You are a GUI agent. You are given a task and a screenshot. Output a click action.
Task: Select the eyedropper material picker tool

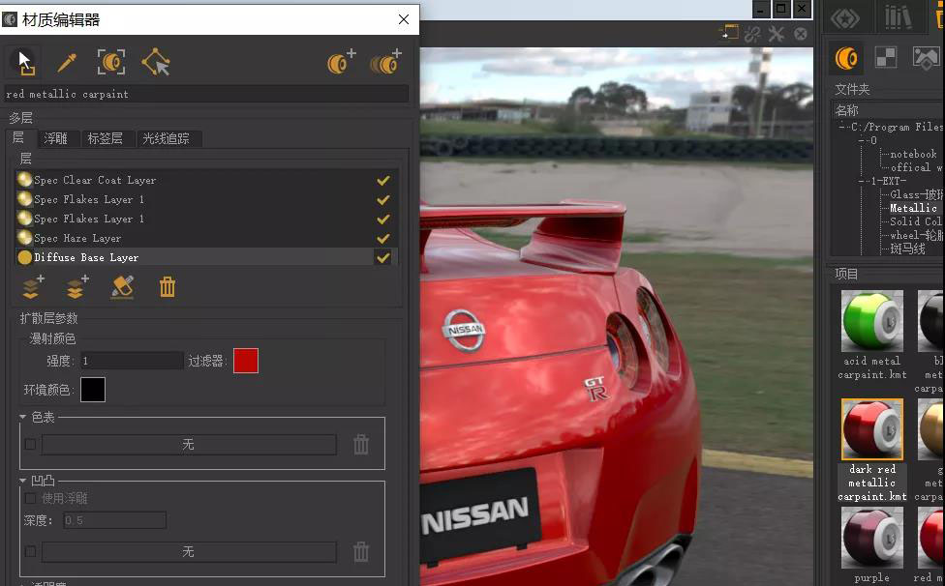[x=67, y=64]
